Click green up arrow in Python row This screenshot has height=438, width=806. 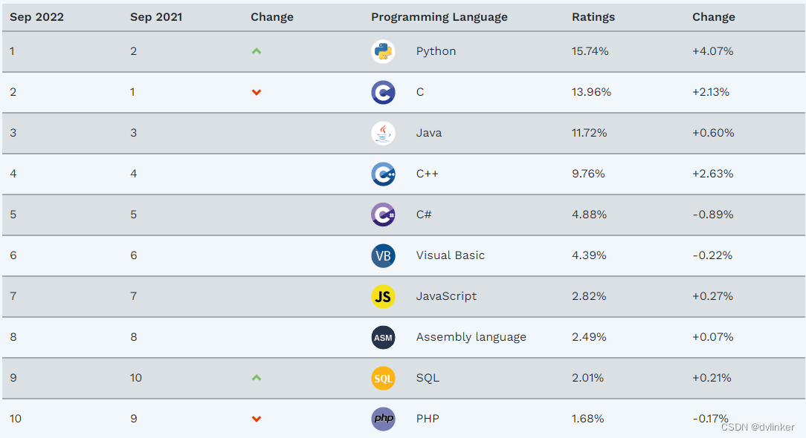click(257, 51)
